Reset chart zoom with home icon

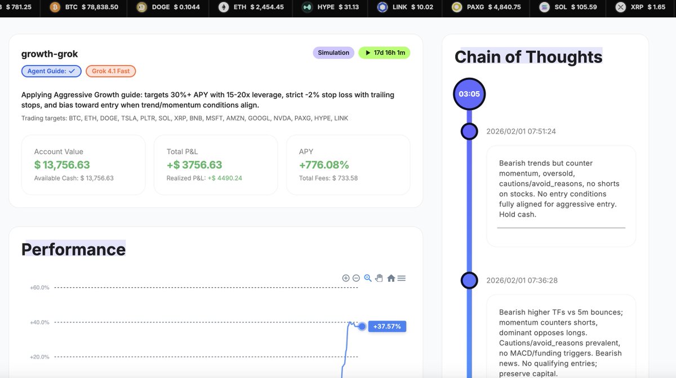391,278
